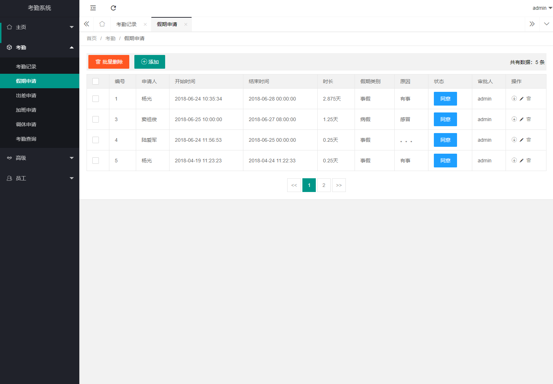Delete the 陆爱军 leave request

click(x=529, y=140)
